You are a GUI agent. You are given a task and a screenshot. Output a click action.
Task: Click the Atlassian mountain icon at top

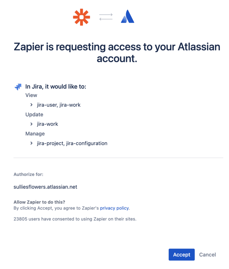(127, 17)
